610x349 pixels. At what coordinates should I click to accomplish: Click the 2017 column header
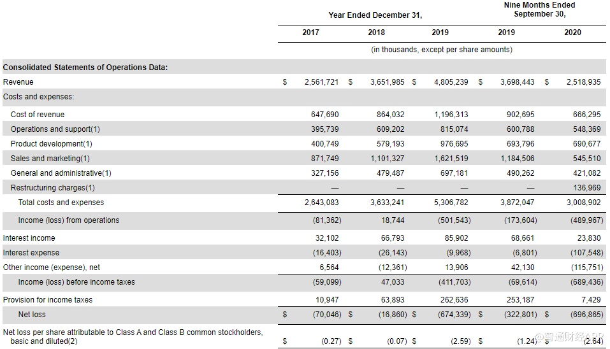point(310,32)
